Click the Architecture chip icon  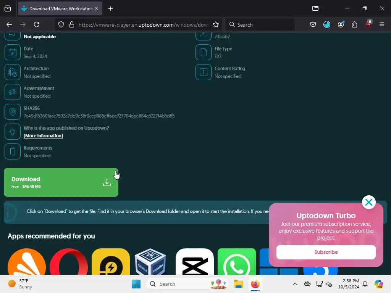[x=13, y=72]
